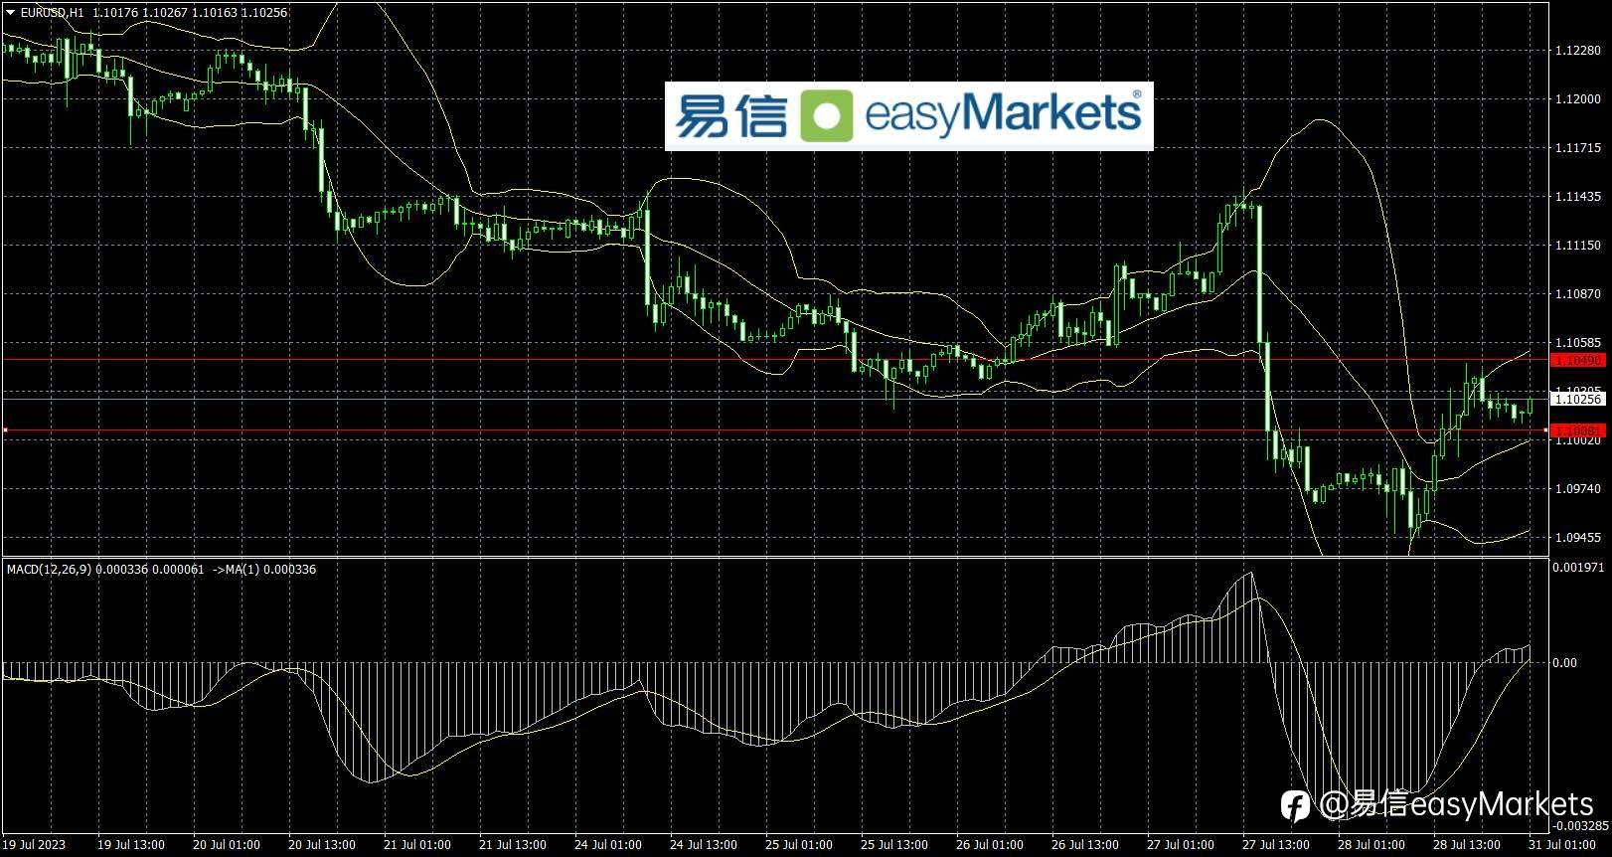The width and height of the screenshot is (1612, 857).
Task: Click the 24 Jul 13:00 time label
Action: [704, 845]
